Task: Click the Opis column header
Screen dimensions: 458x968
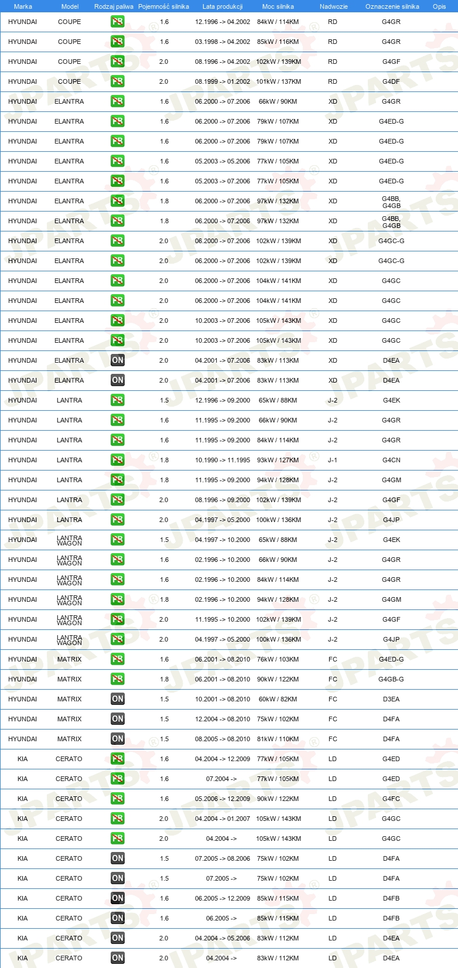Action: 439,6
